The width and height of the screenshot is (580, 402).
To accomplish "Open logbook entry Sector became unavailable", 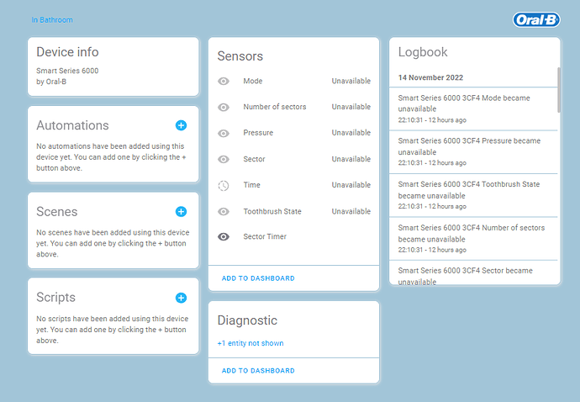I will tap(473, 272).
